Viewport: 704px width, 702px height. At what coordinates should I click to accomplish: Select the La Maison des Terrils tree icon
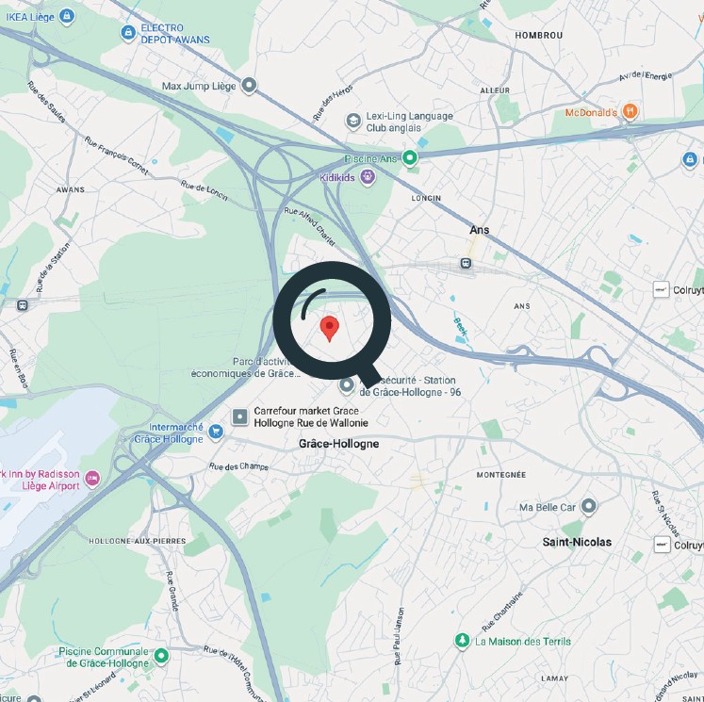click(x=462, y=641)
